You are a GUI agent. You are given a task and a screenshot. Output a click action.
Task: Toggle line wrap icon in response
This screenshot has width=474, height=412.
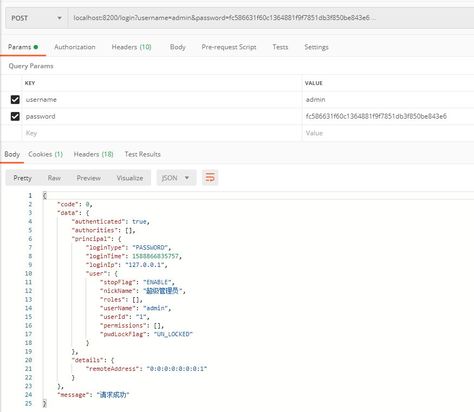pos(210,178)
